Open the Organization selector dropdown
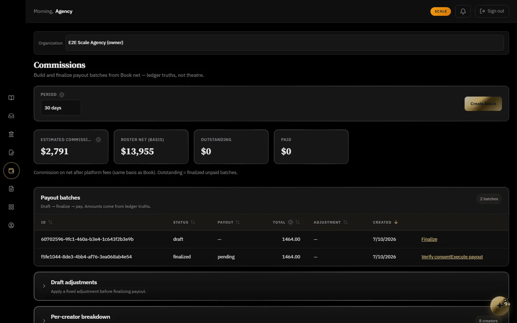The image size is (517, 323). coord(284,43)
